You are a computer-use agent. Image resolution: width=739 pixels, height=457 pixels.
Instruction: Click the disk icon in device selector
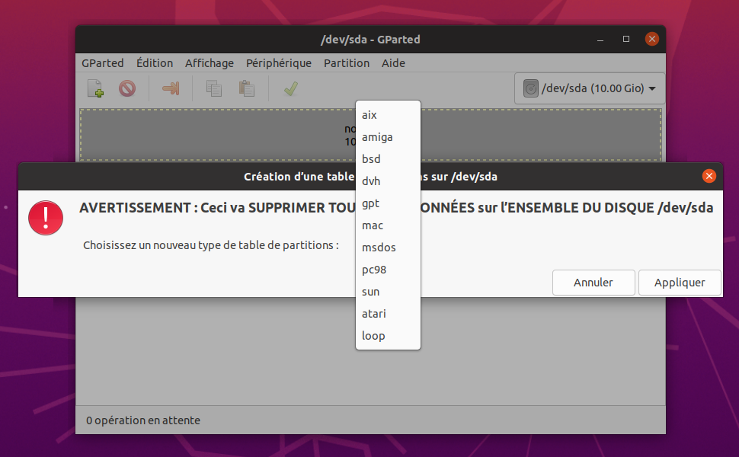(531, 88)
